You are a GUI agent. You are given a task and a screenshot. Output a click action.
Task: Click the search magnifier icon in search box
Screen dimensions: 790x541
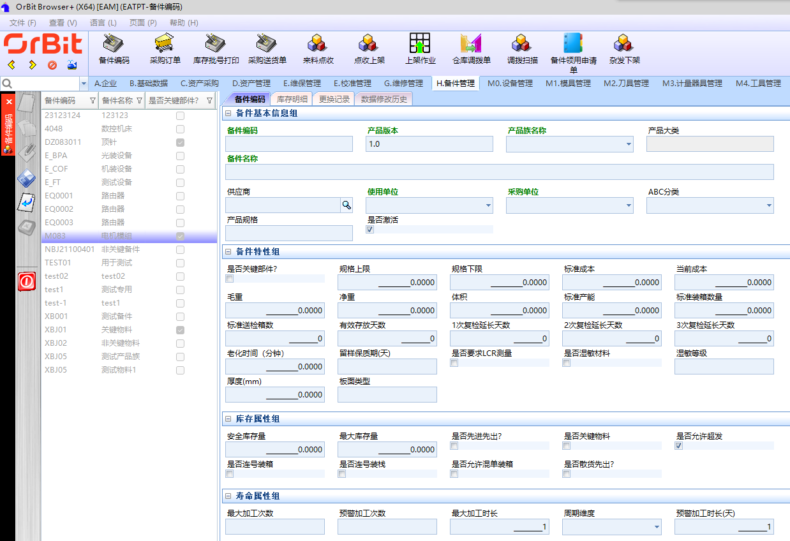7,84
